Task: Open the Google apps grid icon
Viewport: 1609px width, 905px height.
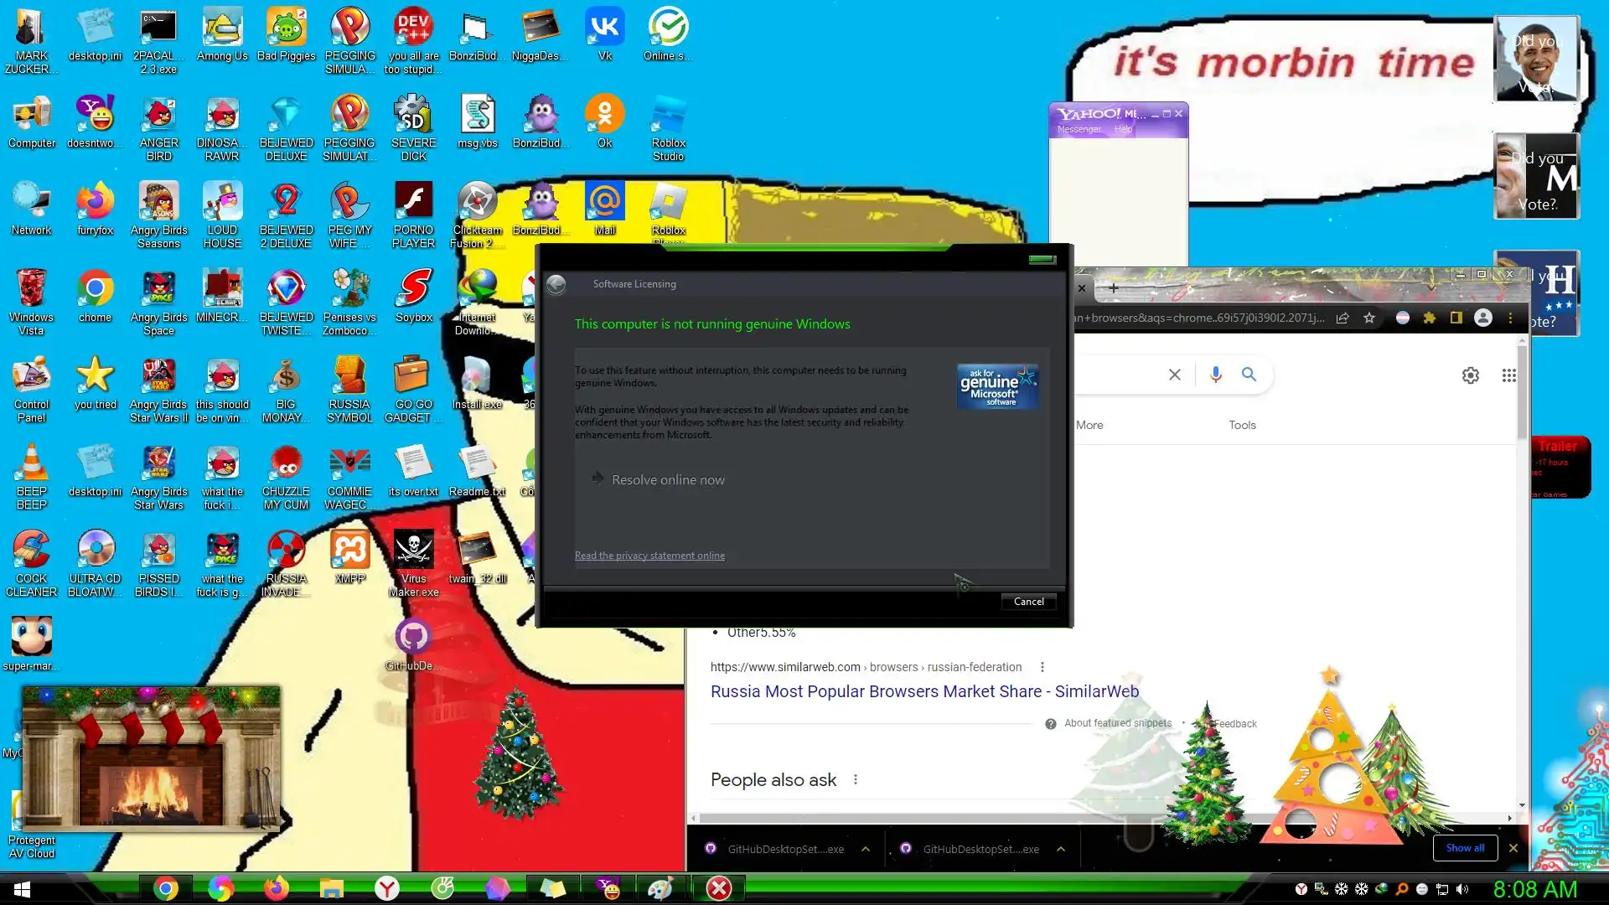Action: (1508, 375)
